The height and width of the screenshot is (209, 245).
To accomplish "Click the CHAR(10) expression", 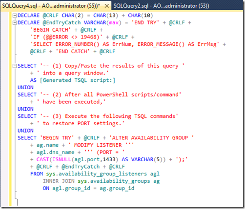I will pos(141,16).
